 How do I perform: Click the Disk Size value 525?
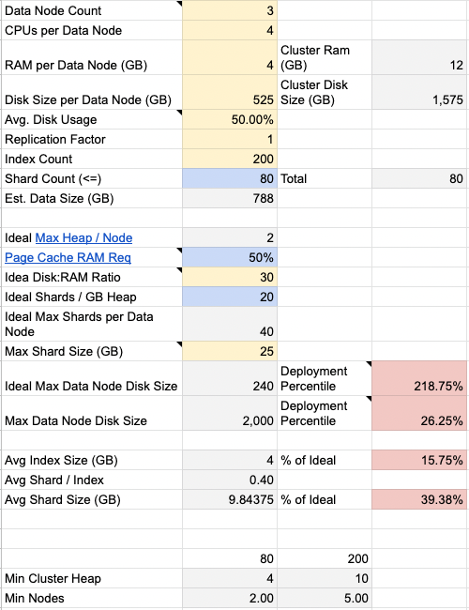tap(230, 92)
